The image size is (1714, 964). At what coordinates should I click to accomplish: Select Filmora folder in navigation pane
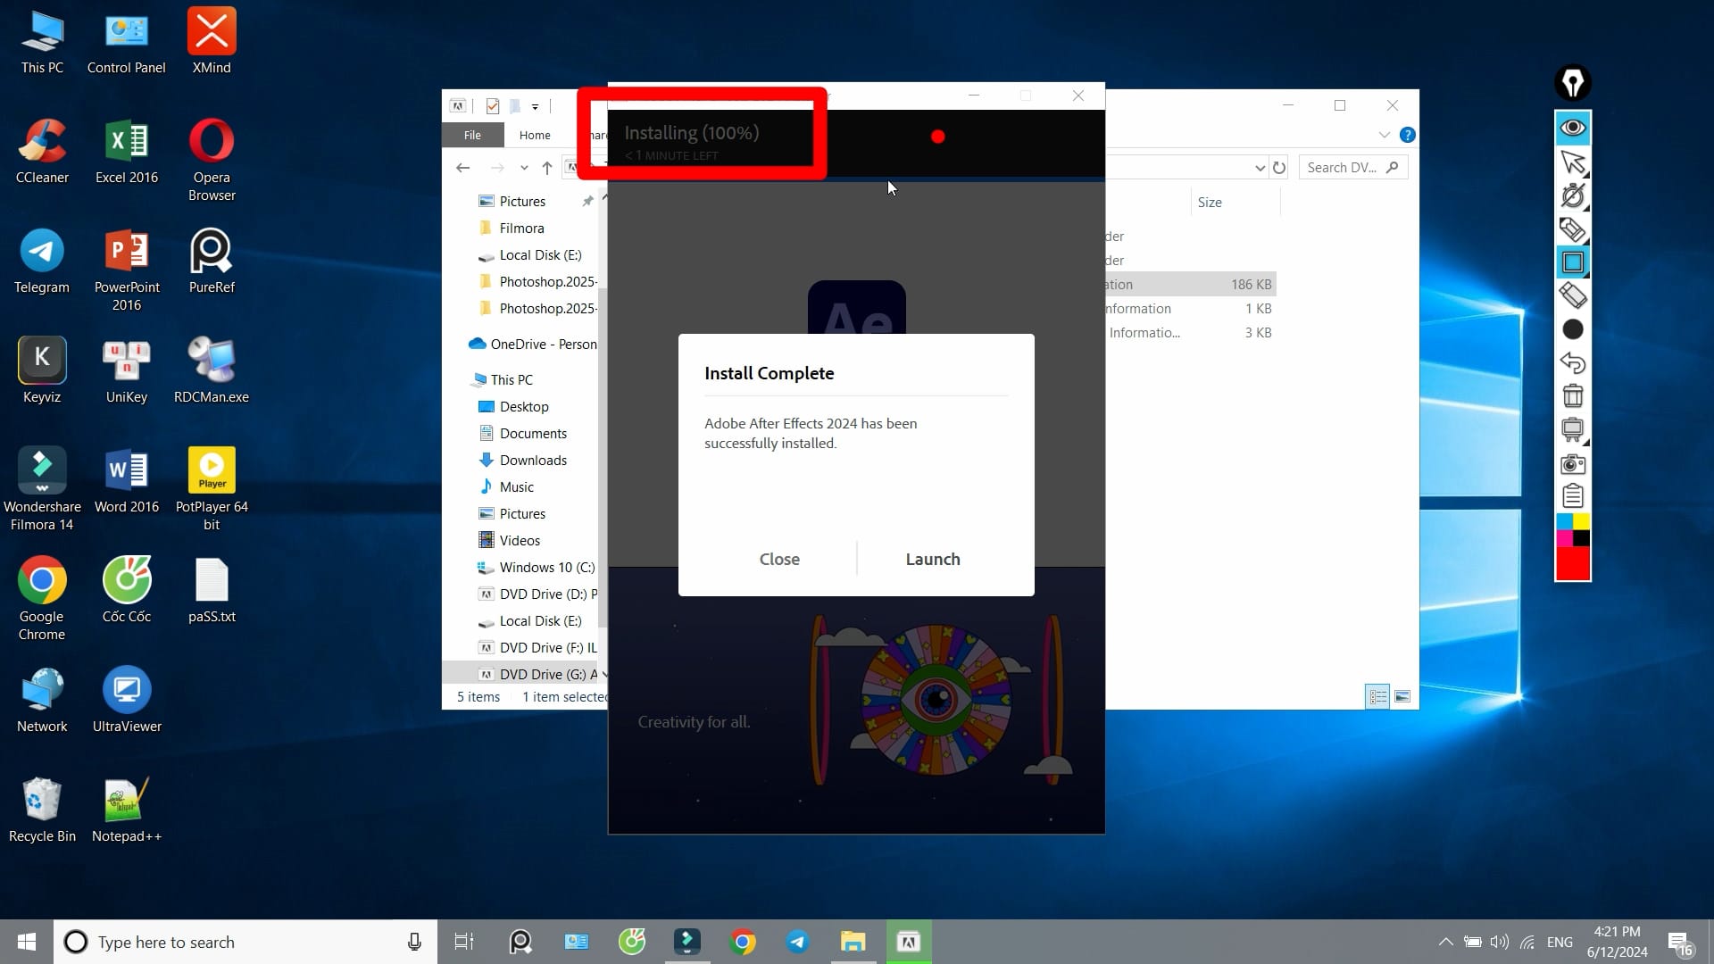click(521, 229)
